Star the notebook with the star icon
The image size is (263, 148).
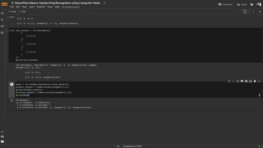[x=104, y=3]
